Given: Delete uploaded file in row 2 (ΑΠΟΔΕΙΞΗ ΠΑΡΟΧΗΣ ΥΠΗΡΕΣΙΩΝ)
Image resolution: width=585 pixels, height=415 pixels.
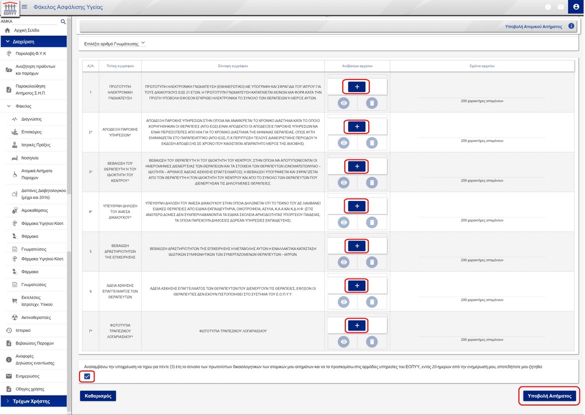Looking at the screenshot, I should (x=371, y=143).
